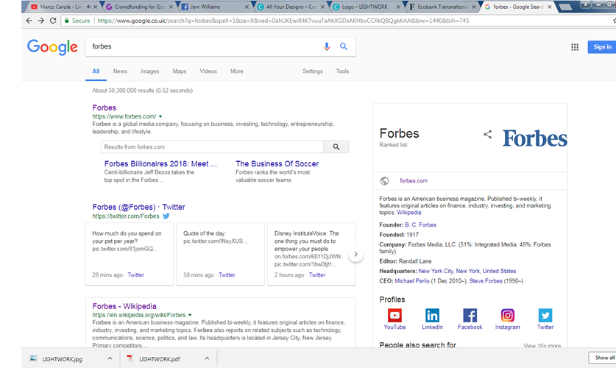This screenshot has width=616, height=368.
Task: Open the Forbes YouTube profile icon
Action: point(394,315)
